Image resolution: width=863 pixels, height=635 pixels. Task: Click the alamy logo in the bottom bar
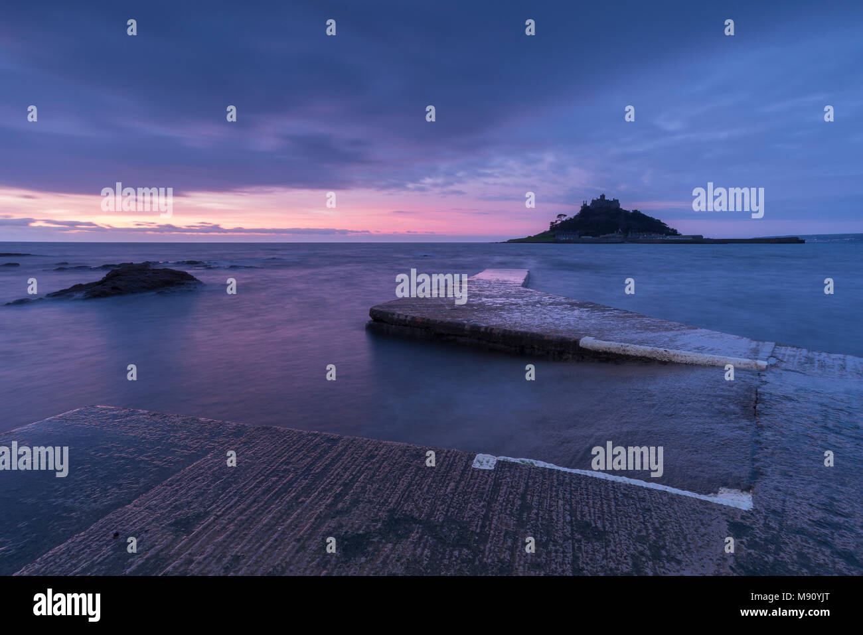coord(67,605)
